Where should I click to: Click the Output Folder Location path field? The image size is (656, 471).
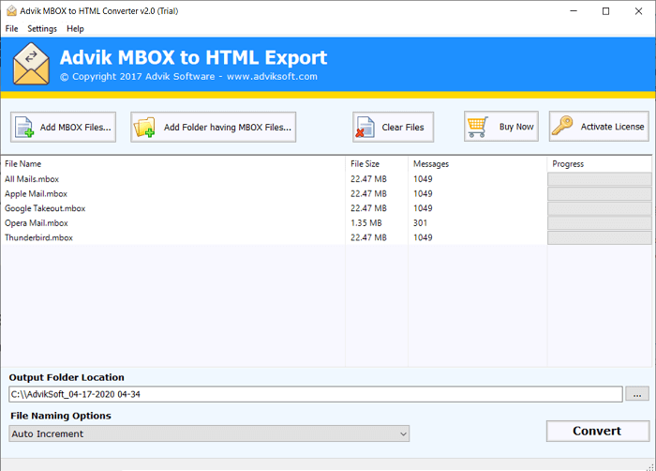click(316, 394)
